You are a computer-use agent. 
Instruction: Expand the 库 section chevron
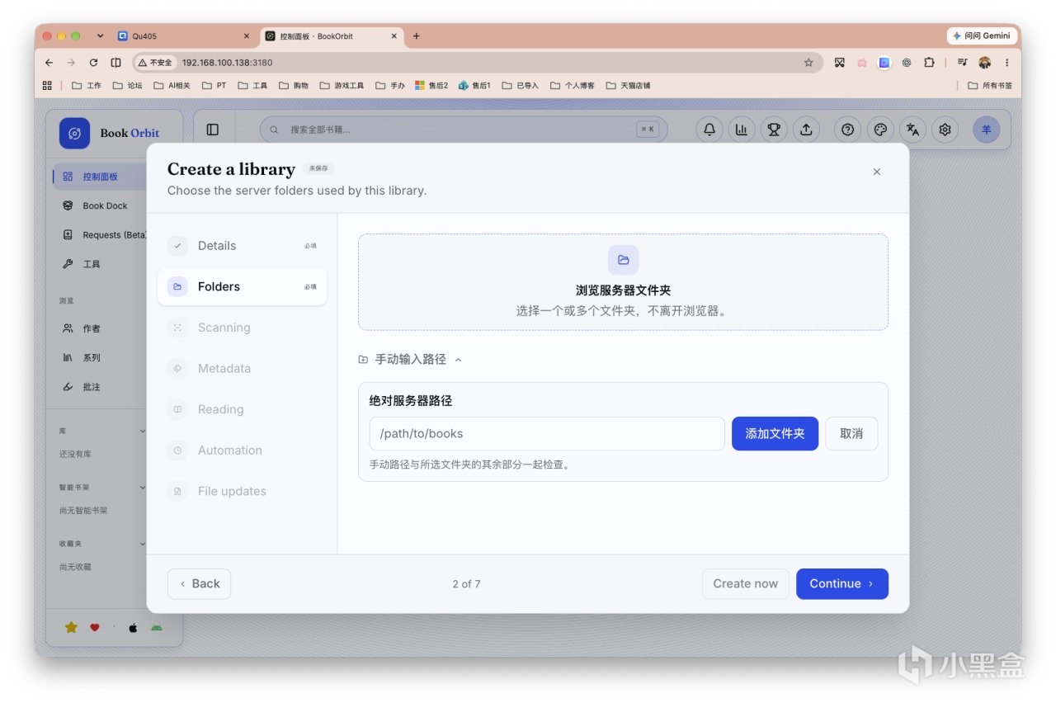pyautogui.click(x=142, y=431)
